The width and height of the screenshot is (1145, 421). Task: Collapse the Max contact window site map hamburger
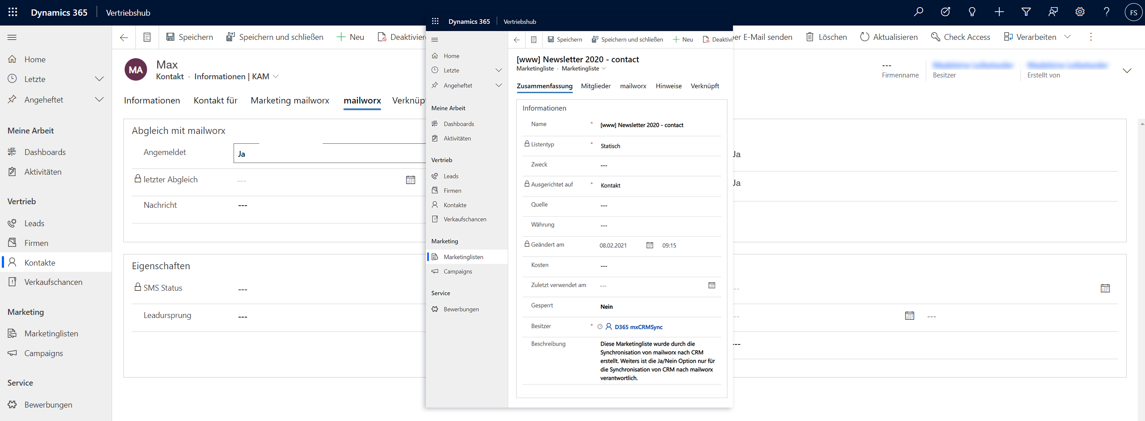(12, 37)
